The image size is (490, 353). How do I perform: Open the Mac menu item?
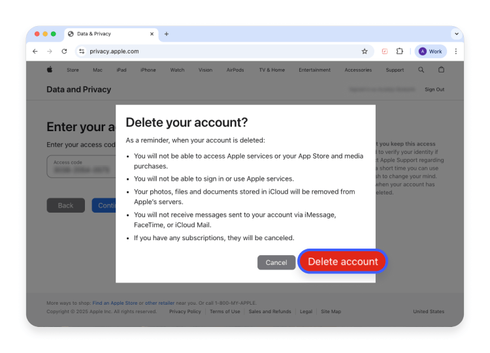(97, 70)
